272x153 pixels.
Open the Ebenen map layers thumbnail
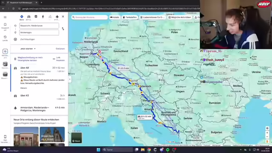pyautogui.click(x=76, y=138)
